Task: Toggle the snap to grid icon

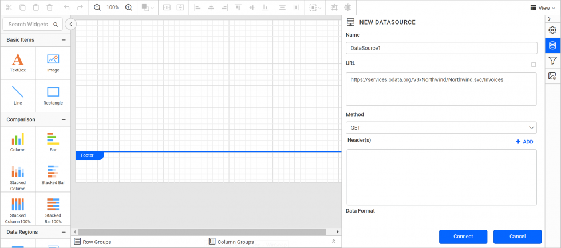Action: 347,7
